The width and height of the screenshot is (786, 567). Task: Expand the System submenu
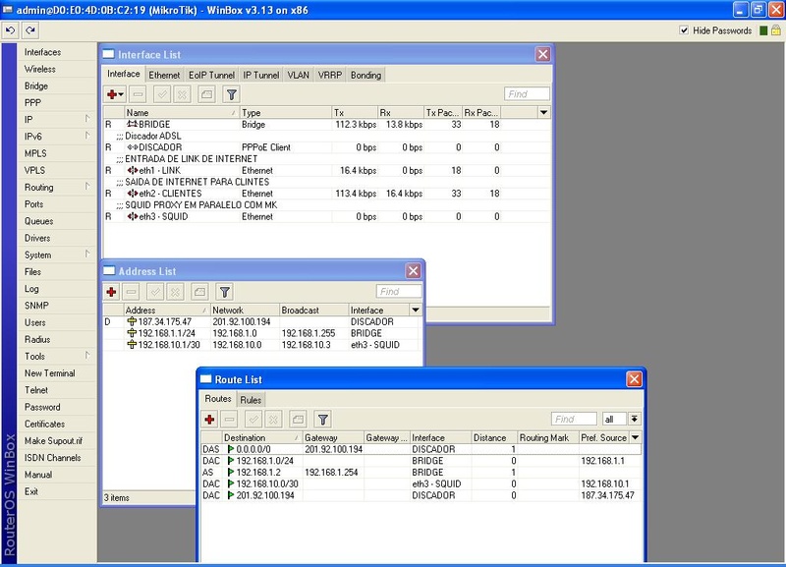[x=87, y=254]
